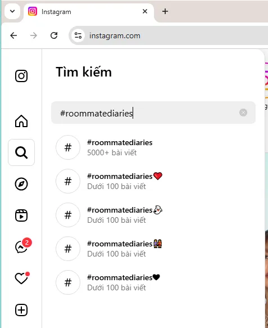
Task: Expand the browser tab search dropdown
Action: pyautogui.click(x=12, y=11)
